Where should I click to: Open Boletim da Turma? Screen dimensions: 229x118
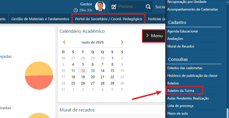click(x=181, y=91)
